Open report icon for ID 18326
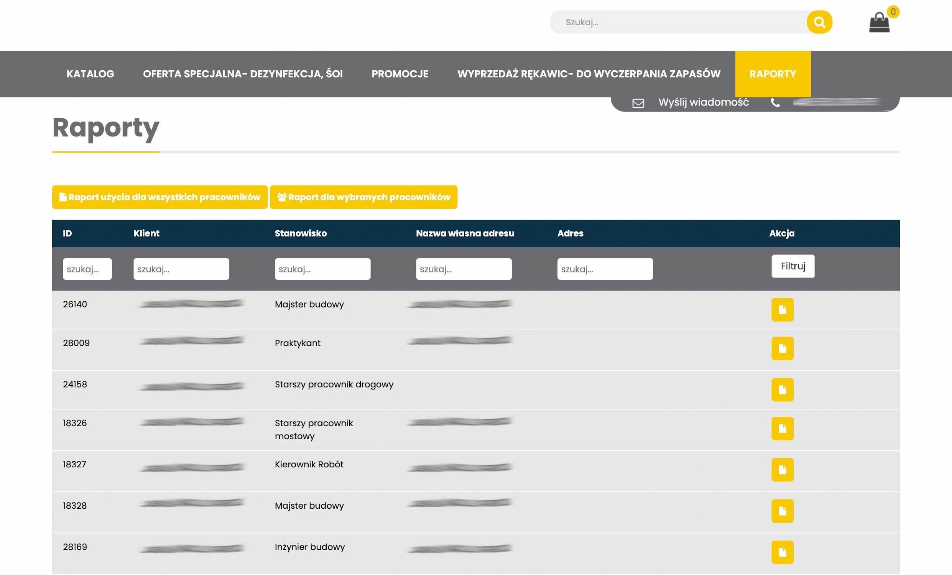 [x=782, y=428]
